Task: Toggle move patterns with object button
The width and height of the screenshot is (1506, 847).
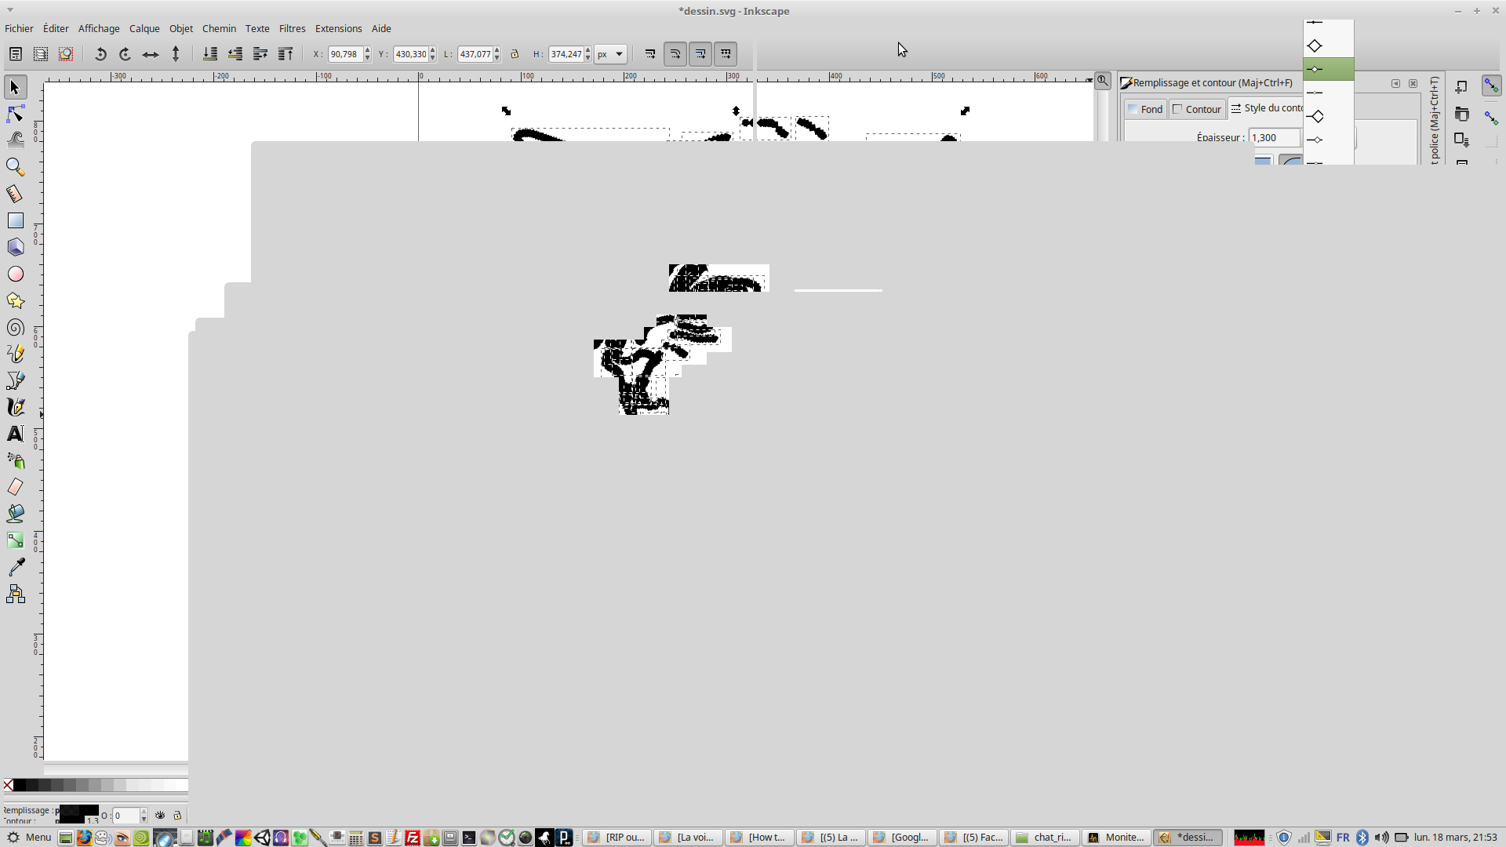Action: [x=726, y=54]
